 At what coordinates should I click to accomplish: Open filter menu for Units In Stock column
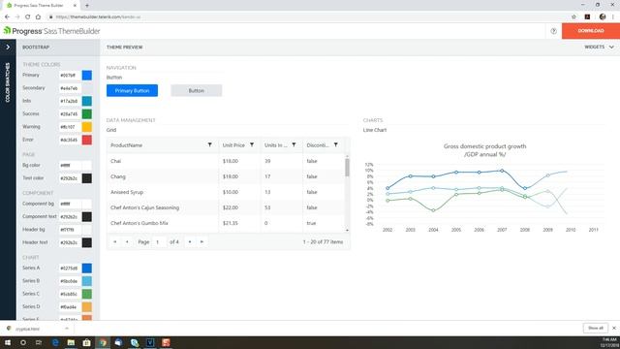294,144
